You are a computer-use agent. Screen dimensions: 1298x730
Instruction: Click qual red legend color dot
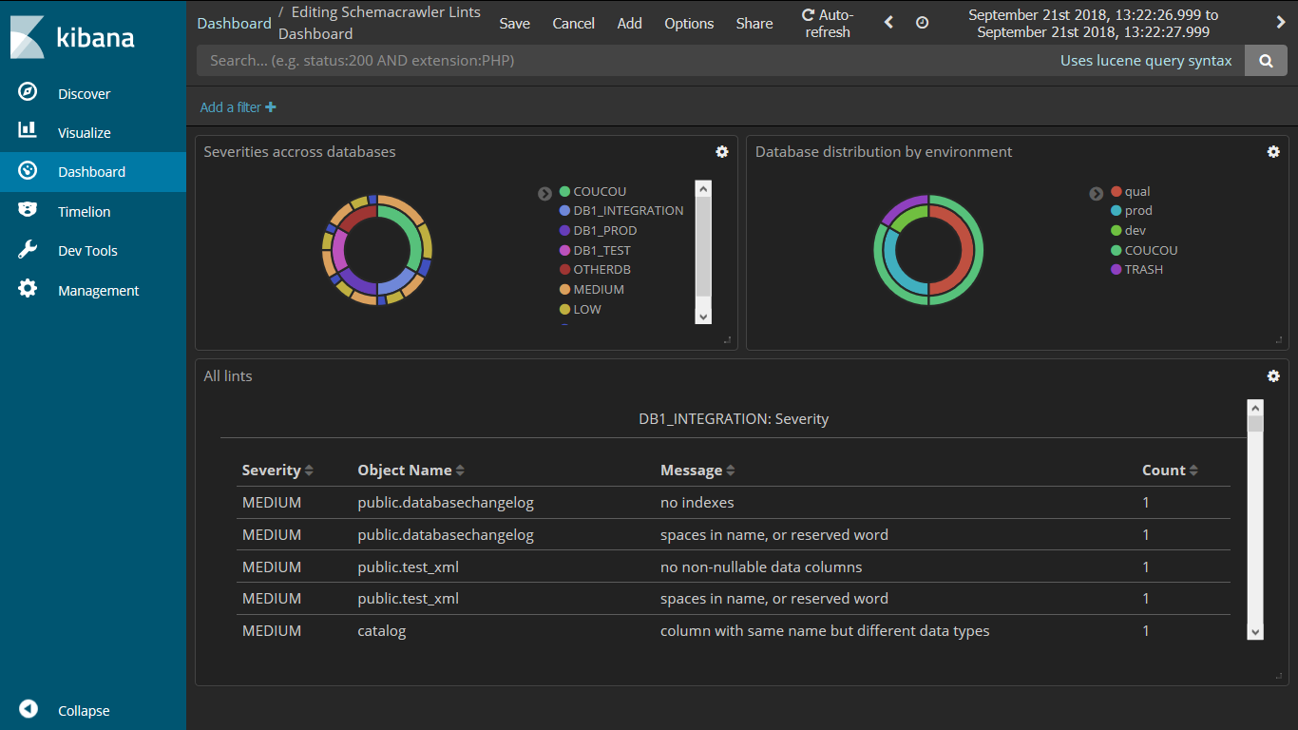pyautogui.click(x=1116, y=191)
